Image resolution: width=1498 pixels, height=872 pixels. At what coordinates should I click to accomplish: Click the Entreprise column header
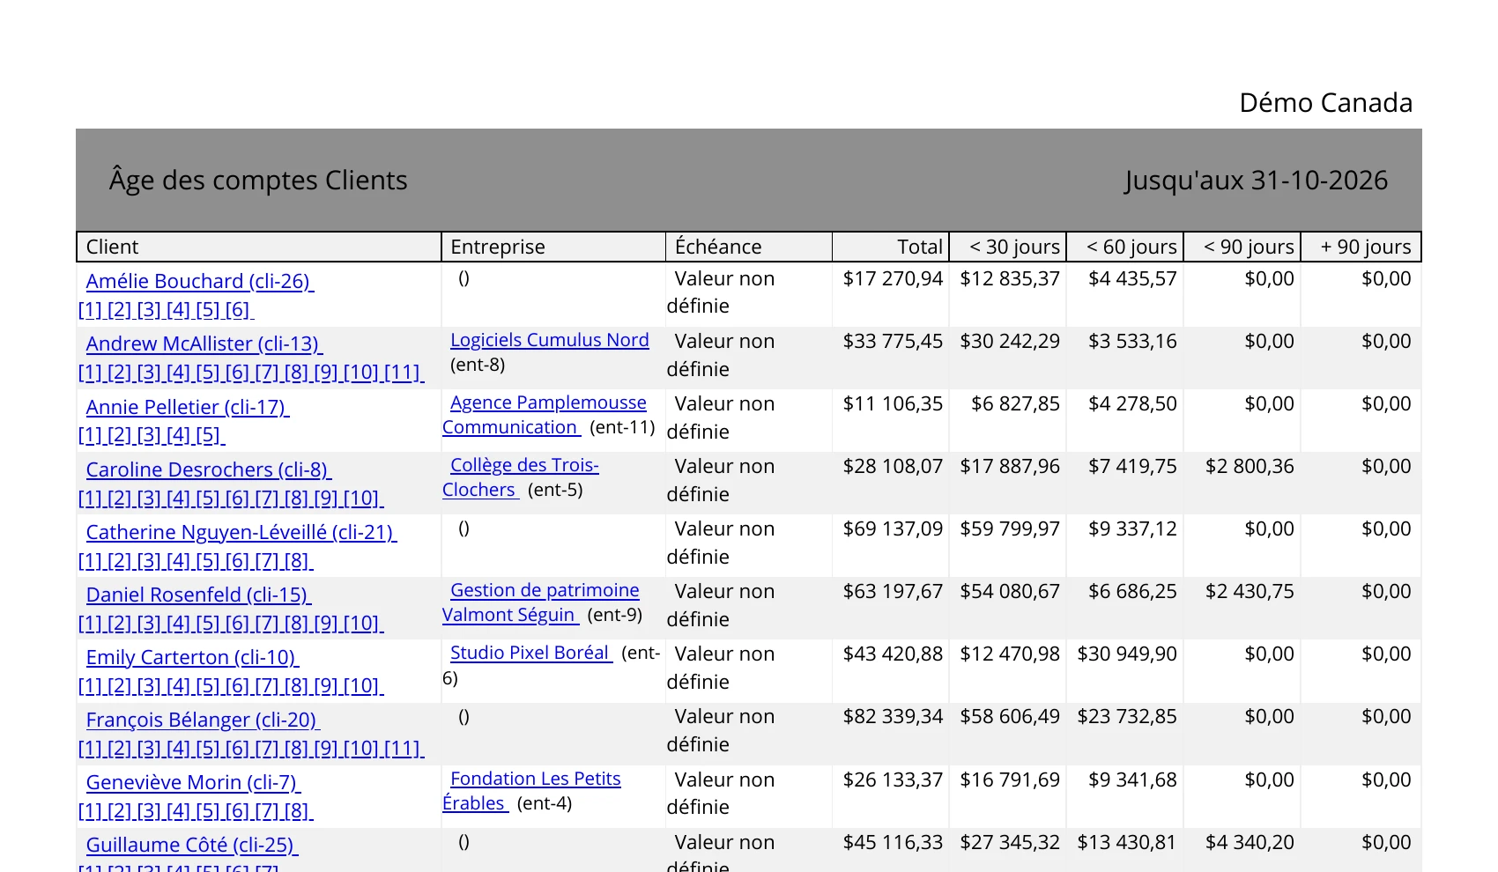pyautogui.click(x=553, y=247)
